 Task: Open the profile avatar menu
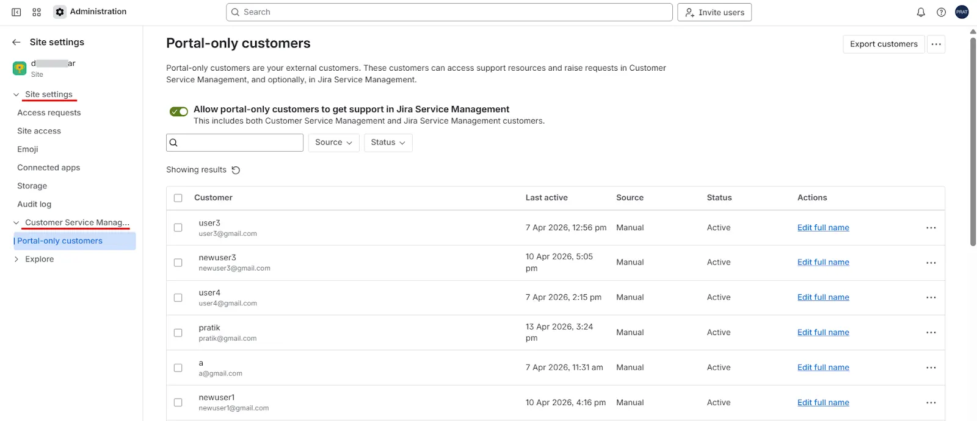click(962, 12)
